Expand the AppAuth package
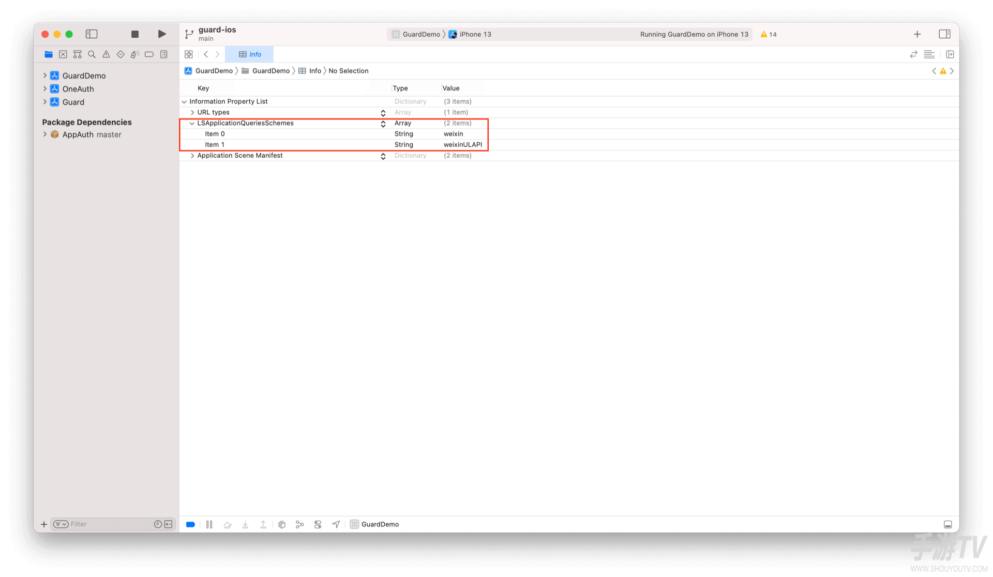 click(45, 134)
